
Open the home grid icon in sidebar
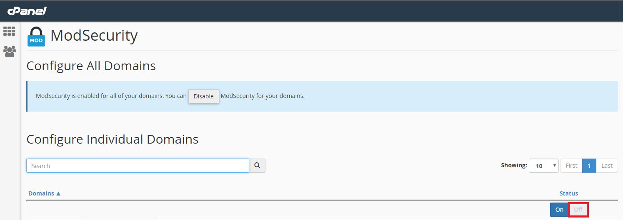(9, 31)
